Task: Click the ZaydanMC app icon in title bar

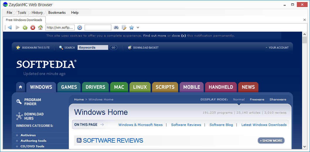Action: coord(5,5)
